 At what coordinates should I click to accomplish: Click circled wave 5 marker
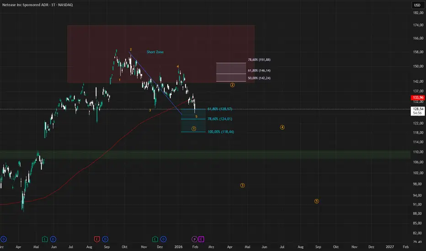tap(316, 201)
